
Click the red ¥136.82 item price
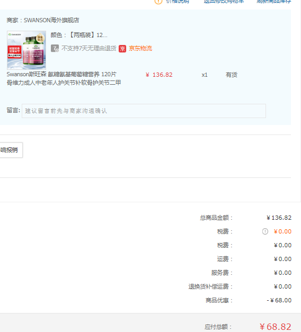click(x=159, y=75)
